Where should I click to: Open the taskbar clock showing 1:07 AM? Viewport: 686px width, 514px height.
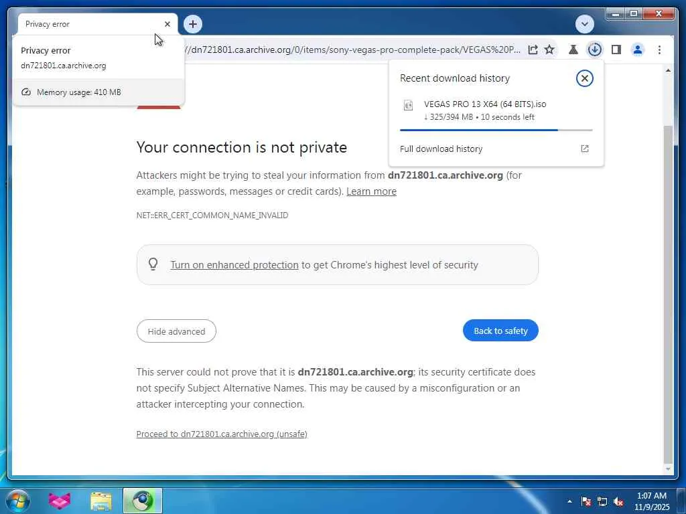coord(651,501)
